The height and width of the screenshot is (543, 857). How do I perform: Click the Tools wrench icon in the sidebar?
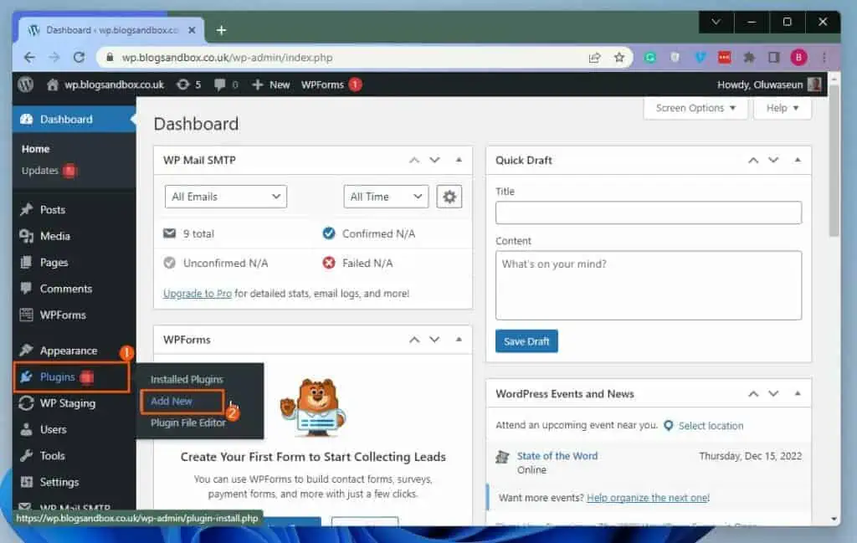click(x=26, y=456)
